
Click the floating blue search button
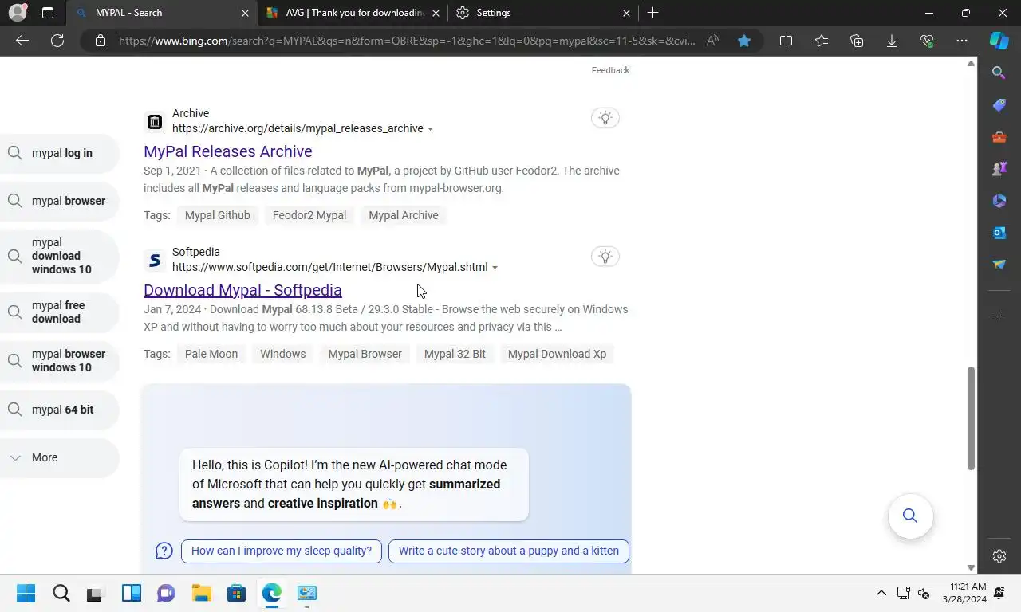click(910, 516)
